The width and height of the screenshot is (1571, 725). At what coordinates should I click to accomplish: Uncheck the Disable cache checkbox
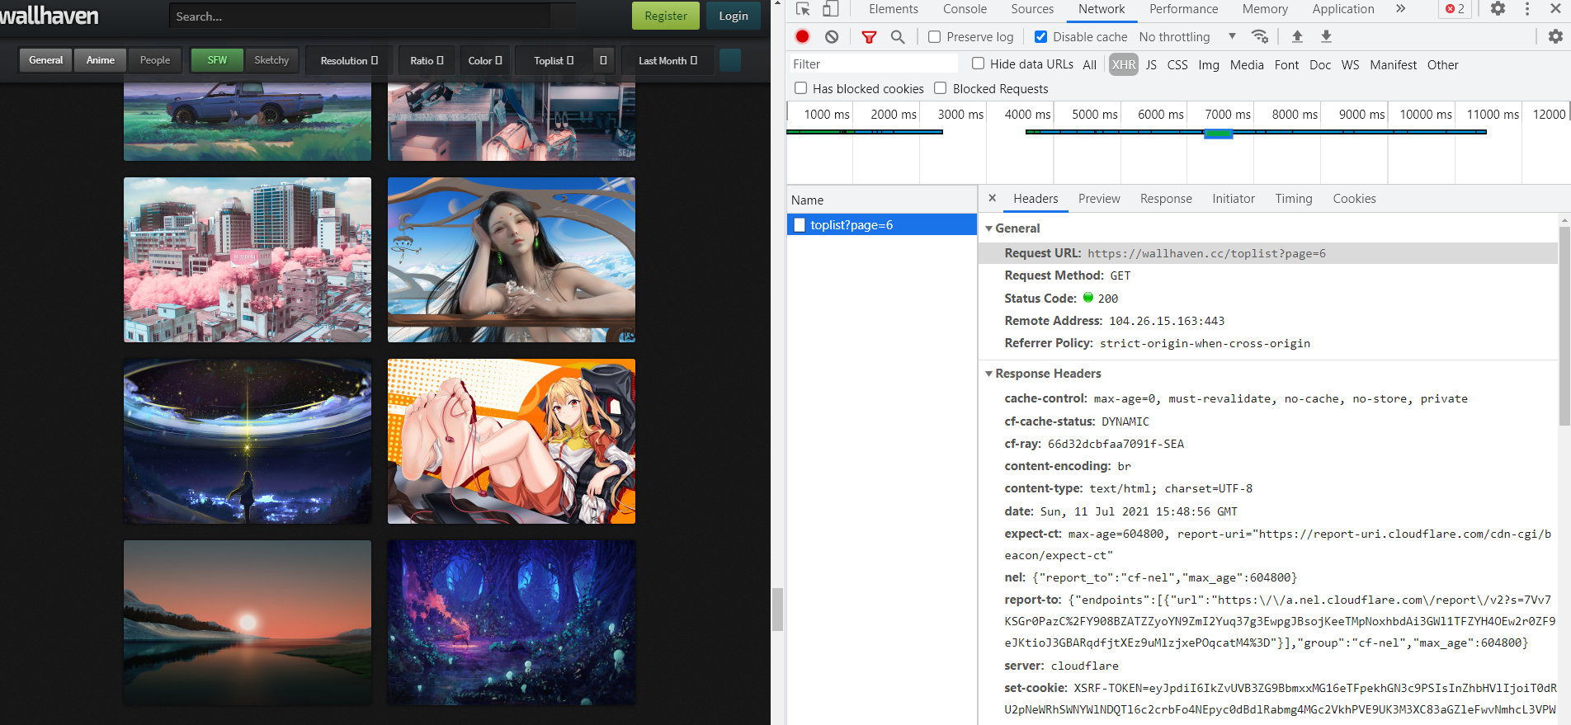(1040, 37)
